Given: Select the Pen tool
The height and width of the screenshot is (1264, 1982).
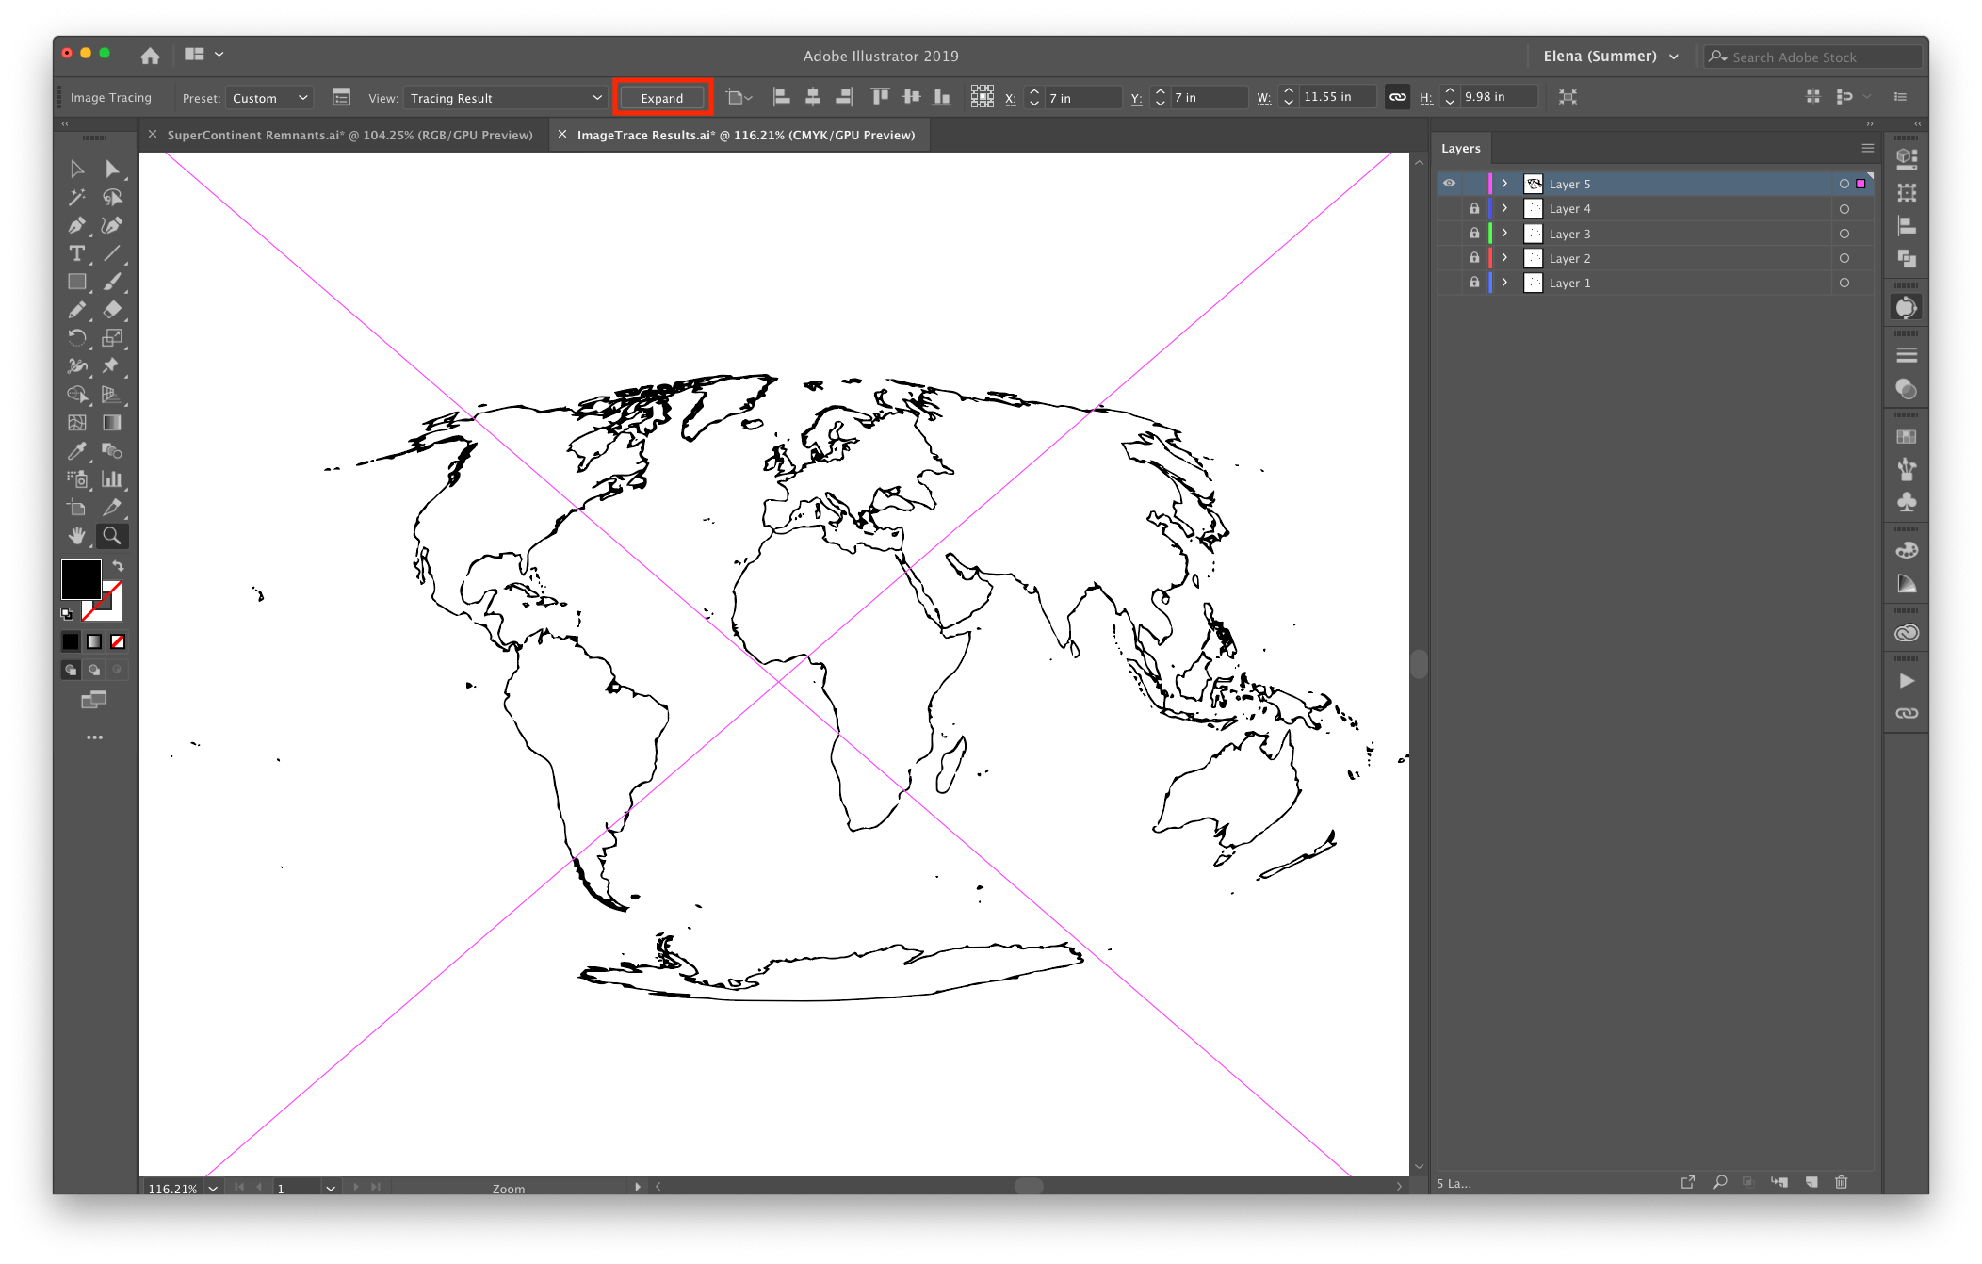Looking at the screenshot, I should coord(76,226).
